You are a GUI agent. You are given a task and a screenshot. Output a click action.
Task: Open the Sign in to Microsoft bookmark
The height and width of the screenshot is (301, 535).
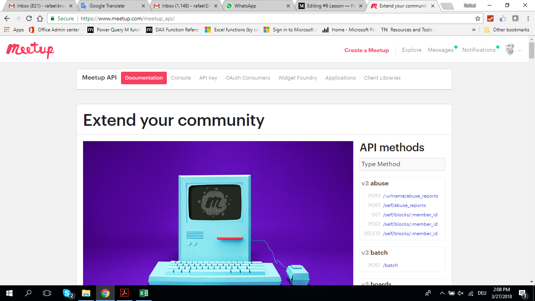pyautogui.click(x=290, y=30)
